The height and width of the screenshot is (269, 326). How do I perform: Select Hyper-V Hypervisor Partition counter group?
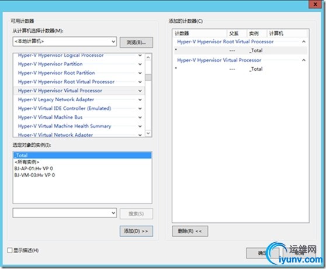(x=50, y=64)
